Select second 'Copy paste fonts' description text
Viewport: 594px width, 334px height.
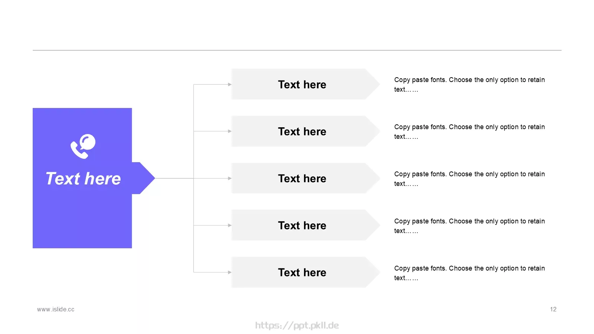pos(469,132)
